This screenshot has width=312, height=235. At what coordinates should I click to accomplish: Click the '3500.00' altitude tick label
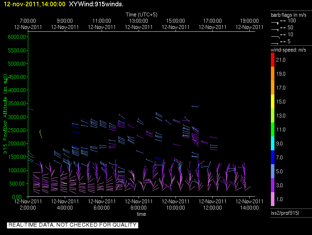coord(17,103)
